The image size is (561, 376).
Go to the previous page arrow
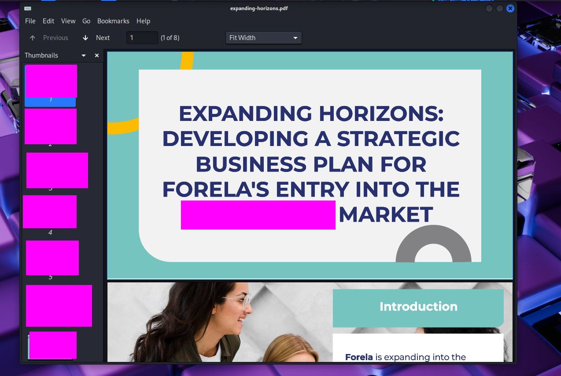point(33,38)
